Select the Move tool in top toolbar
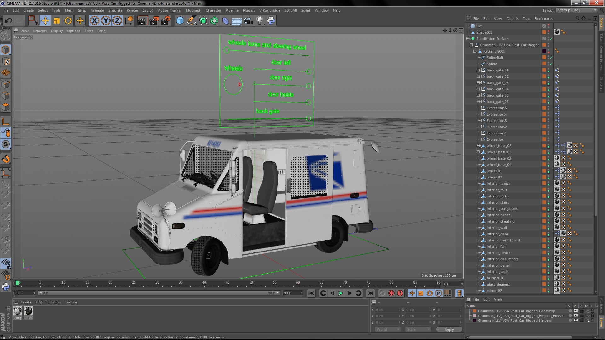The width and height of the screenshot is (605, 340). tap(45, 21)
